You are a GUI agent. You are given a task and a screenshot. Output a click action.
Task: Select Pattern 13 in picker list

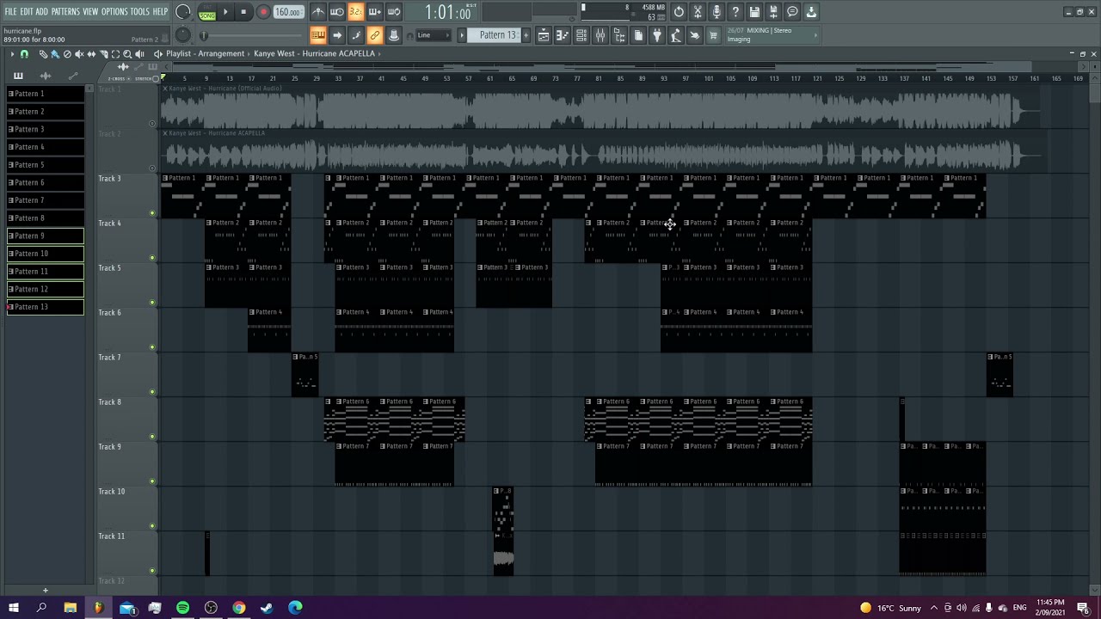click(x=46, y=307)
